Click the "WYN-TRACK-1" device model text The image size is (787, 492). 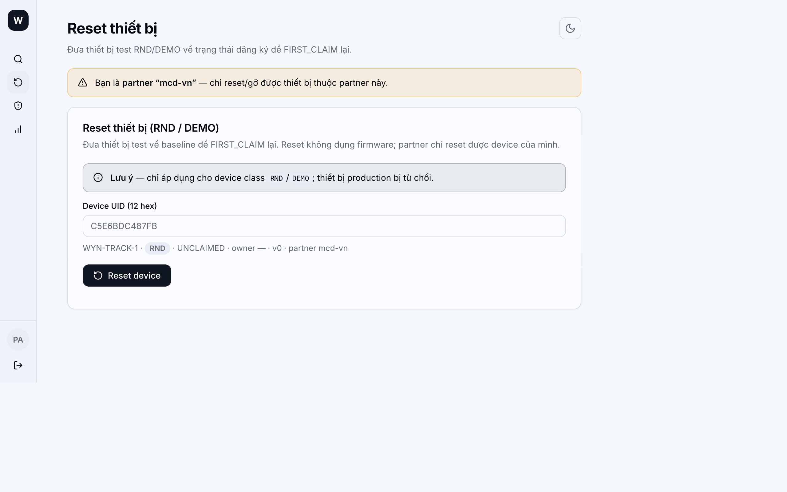coord(110,248)
